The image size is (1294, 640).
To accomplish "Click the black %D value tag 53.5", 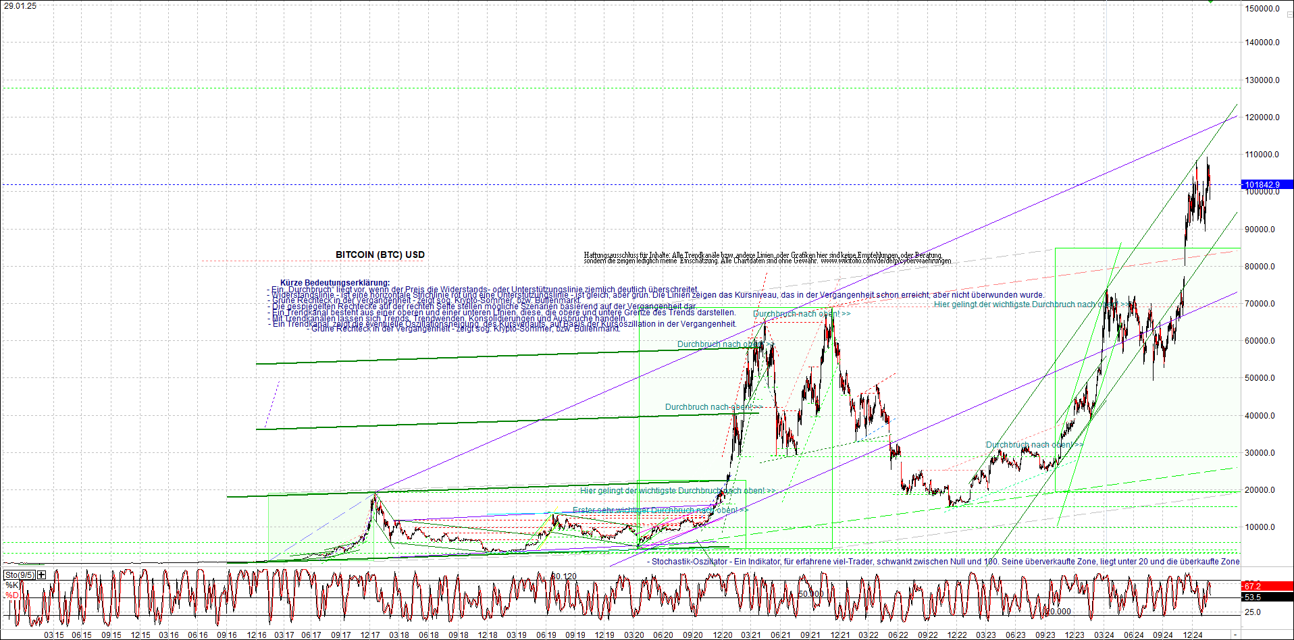I will point(1267,597).
